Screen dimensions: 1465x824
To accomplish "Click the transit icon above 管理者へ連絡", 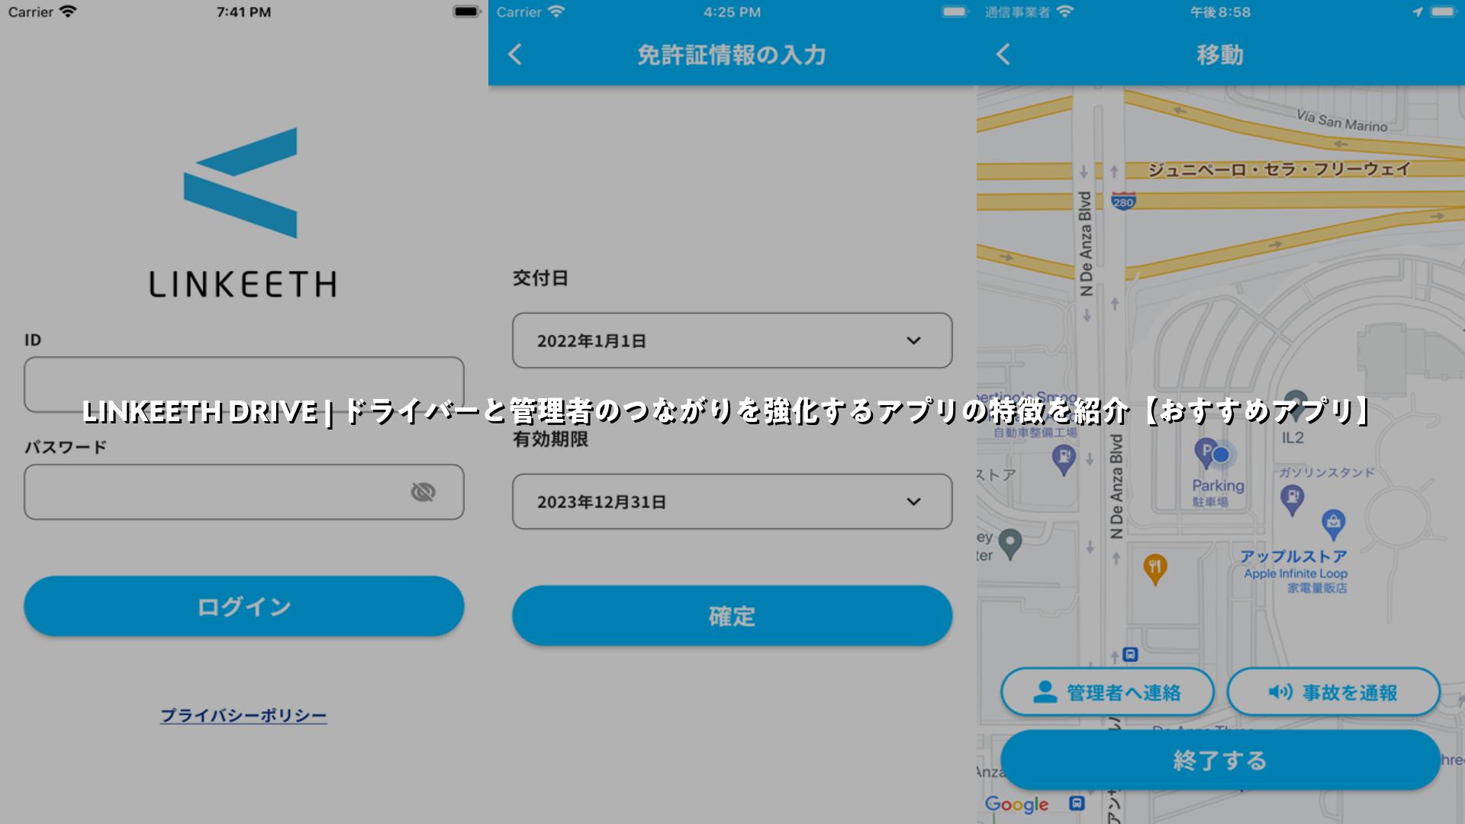I will pyautogui.click(x=1130, y=655).
